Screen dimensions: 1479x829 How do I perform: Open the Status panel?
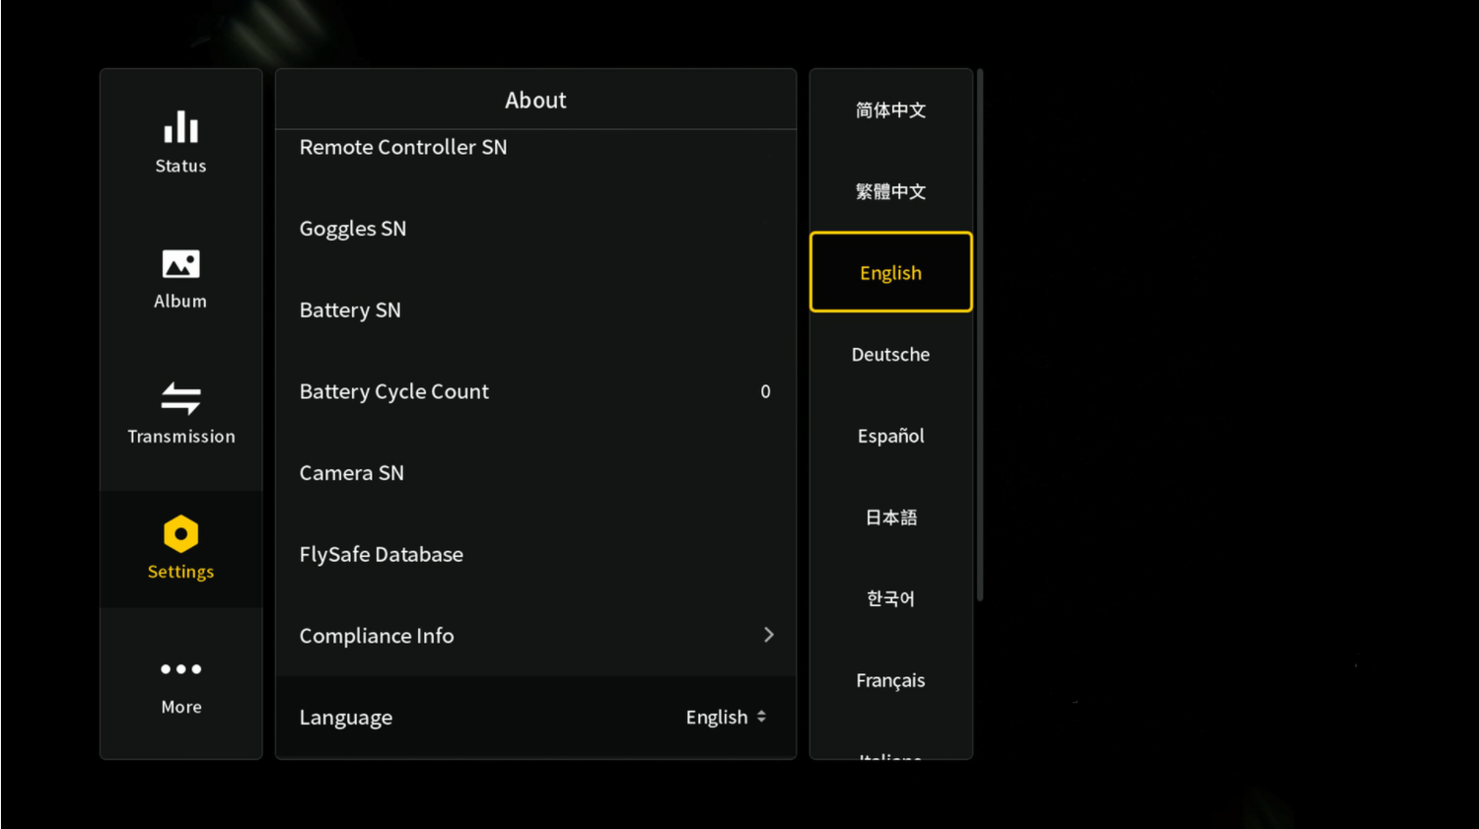click(x=180, y=141)
